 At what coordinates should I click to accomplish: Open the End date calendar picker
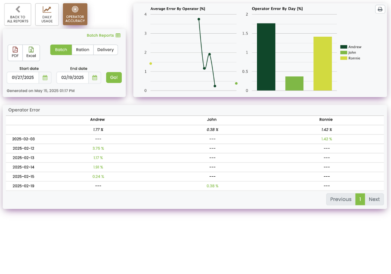click(94, 77)
